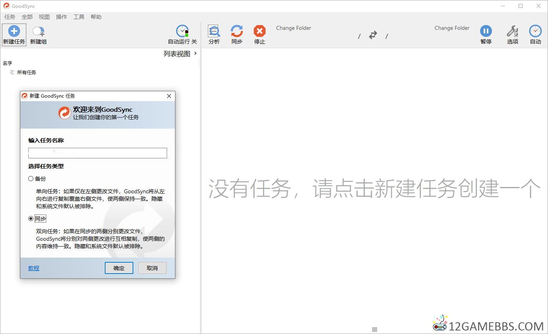The width and height of the screenshot is (548, 334).
Task: Toggle 自动运行 关 (Auto-run) clock icon
Action: (182, 31)
